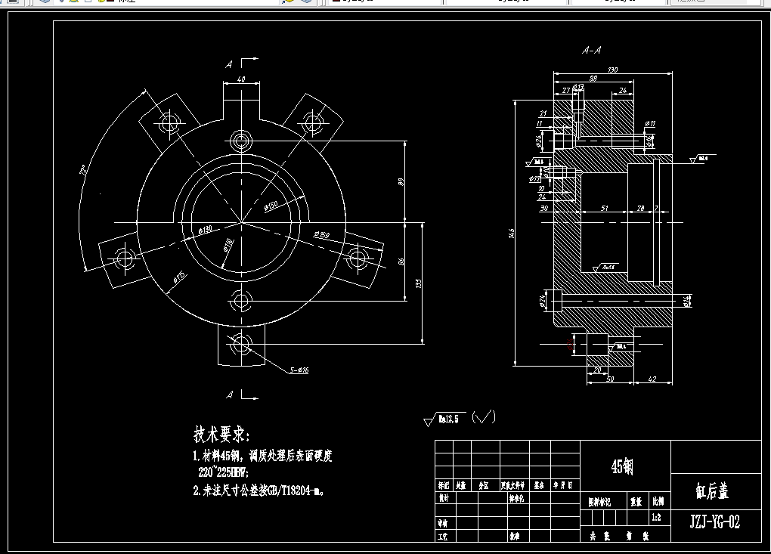771x554 pixels.
Task: Click the line 2.未注尺寸公差按GB/T18204-m
Action: (x=259, y=490)
